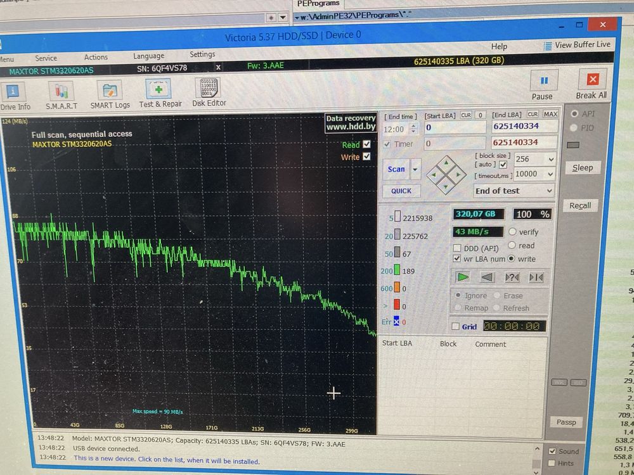Select the read radio button
The width and height of the screenshot is (634, 475).
click(x=512, y=244)
